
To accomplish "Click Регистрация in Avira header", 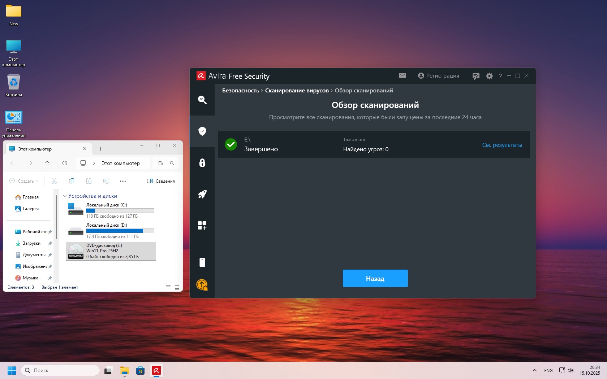I will (x=439, y=76).
